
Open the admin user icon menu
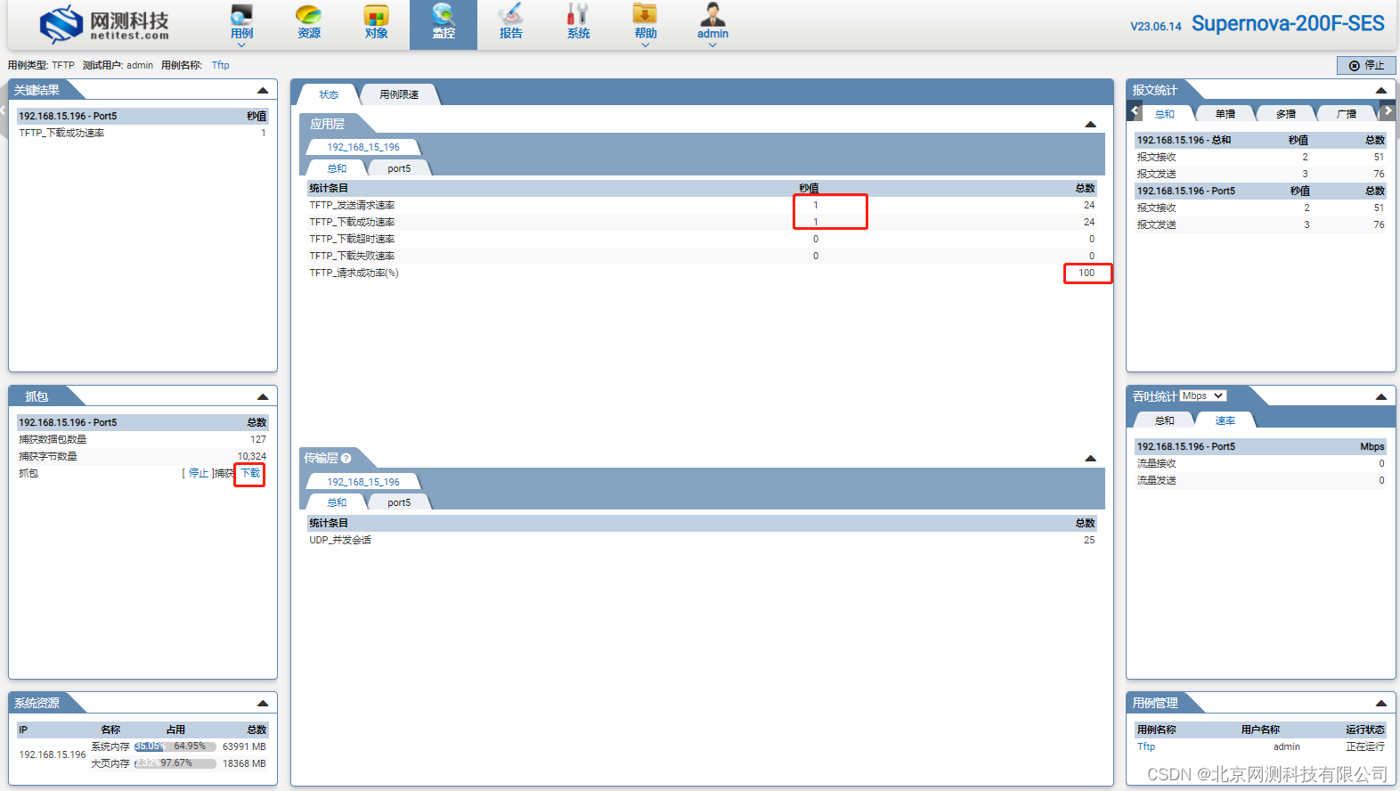pyautogui.click(x=712, y=22)
